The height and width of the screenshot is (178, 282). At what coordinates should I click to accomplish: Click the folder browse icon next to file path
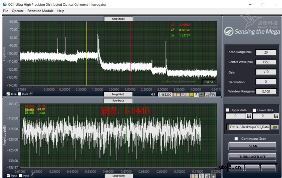point(275,127)
